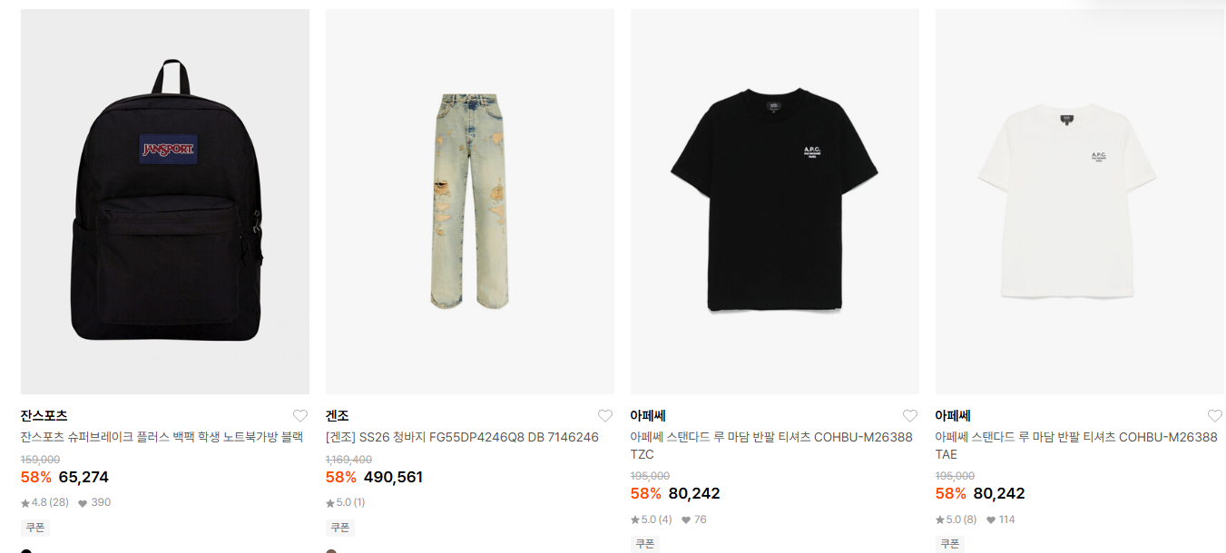Select the black color swatch below the backpack
The height and width of the screenshot is (553, 1226).
pyautogui.click(x=26, y=550)
